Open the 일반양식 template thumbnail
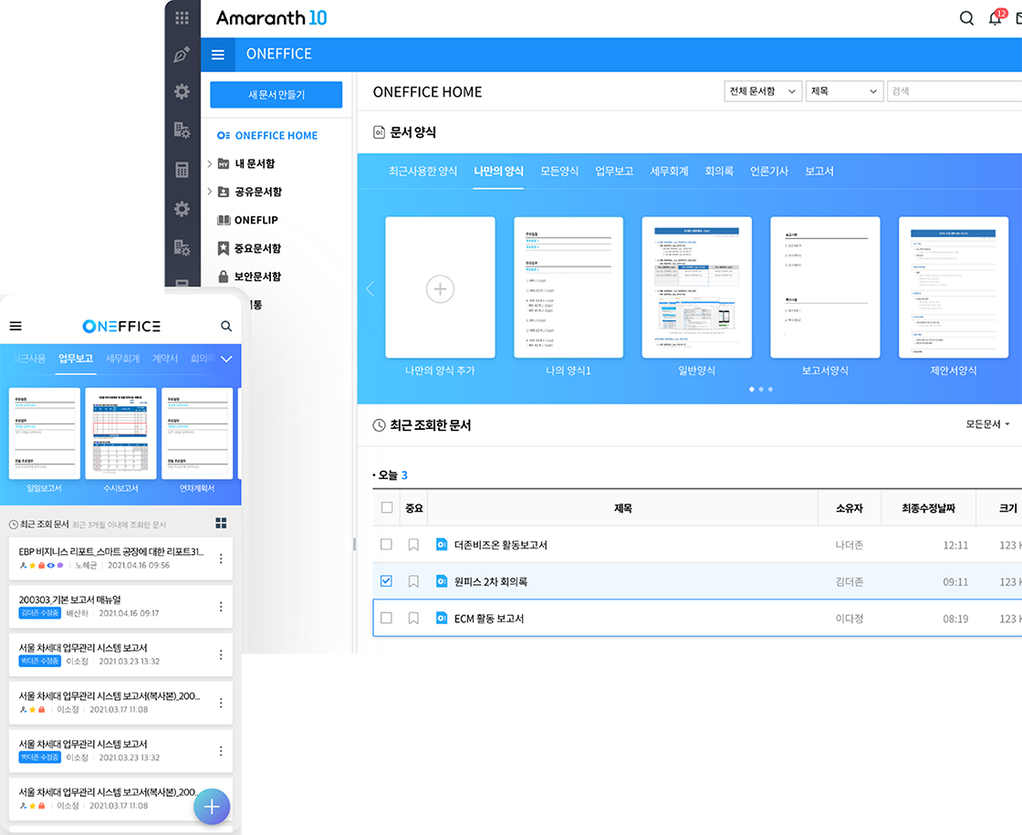The width and height of the screenshot is (1022, 835). 697,287
